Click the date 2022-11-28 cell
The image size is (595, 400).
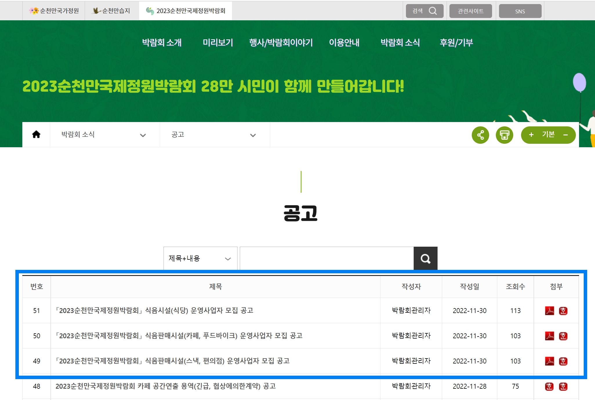click(470, 386)
